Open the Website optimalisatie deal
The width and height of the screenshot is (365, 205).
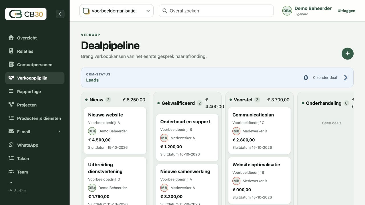[259, 181]
